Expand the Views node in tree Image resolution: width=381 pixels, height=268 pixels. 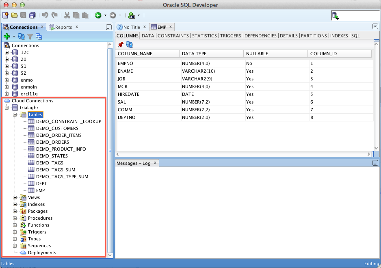(x=15, y=197)
